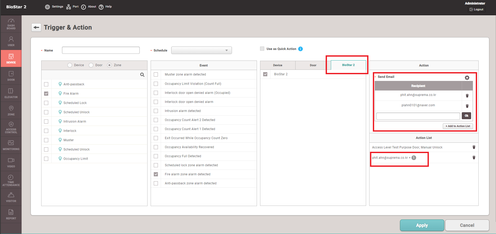Open the Door sidebar section
Image resolution: width=496 pixels, height=234 pixels.
[11, 76]
